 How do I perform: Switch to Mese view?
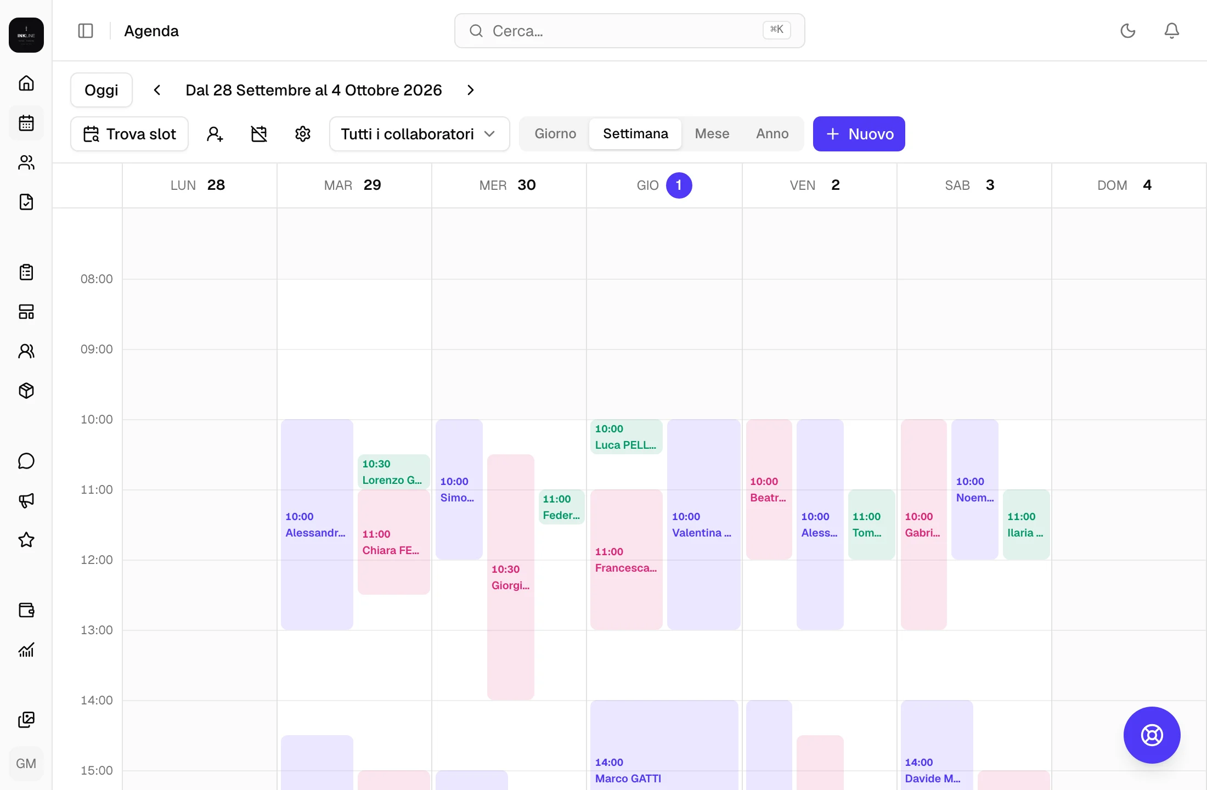712,134
